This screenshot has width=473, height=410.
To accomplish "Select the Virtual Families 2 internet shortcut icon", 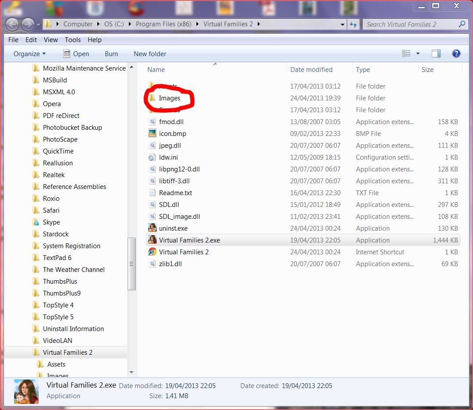I will pos(153,252).
